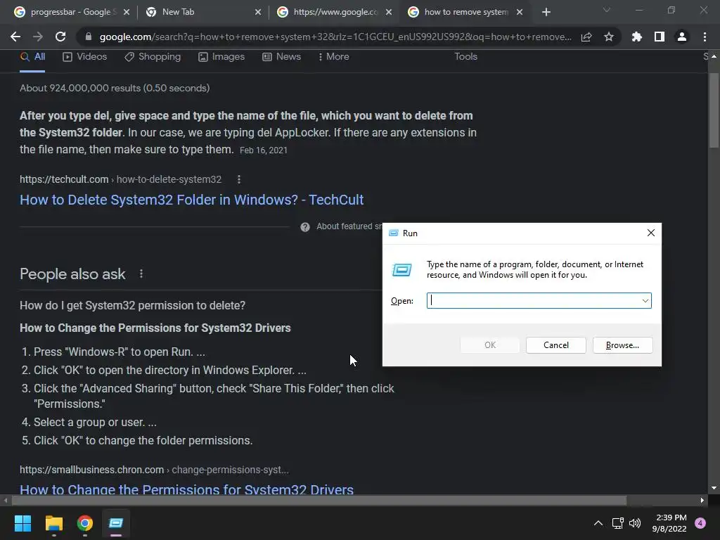Expand the Run dialog Open dropdown arrow
720x540 pixels.
645,301
